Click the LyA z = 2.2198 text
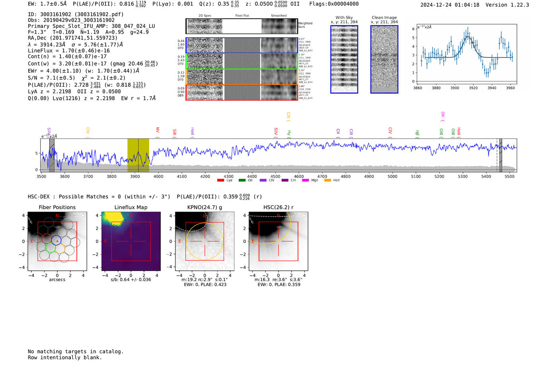557x379 pixels. point(49,91)
